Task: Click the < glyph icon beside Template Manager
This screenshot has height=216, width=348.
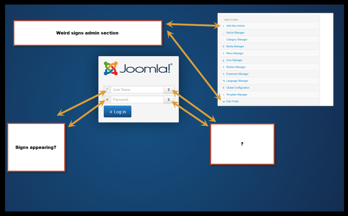Action: pos(224,95)
